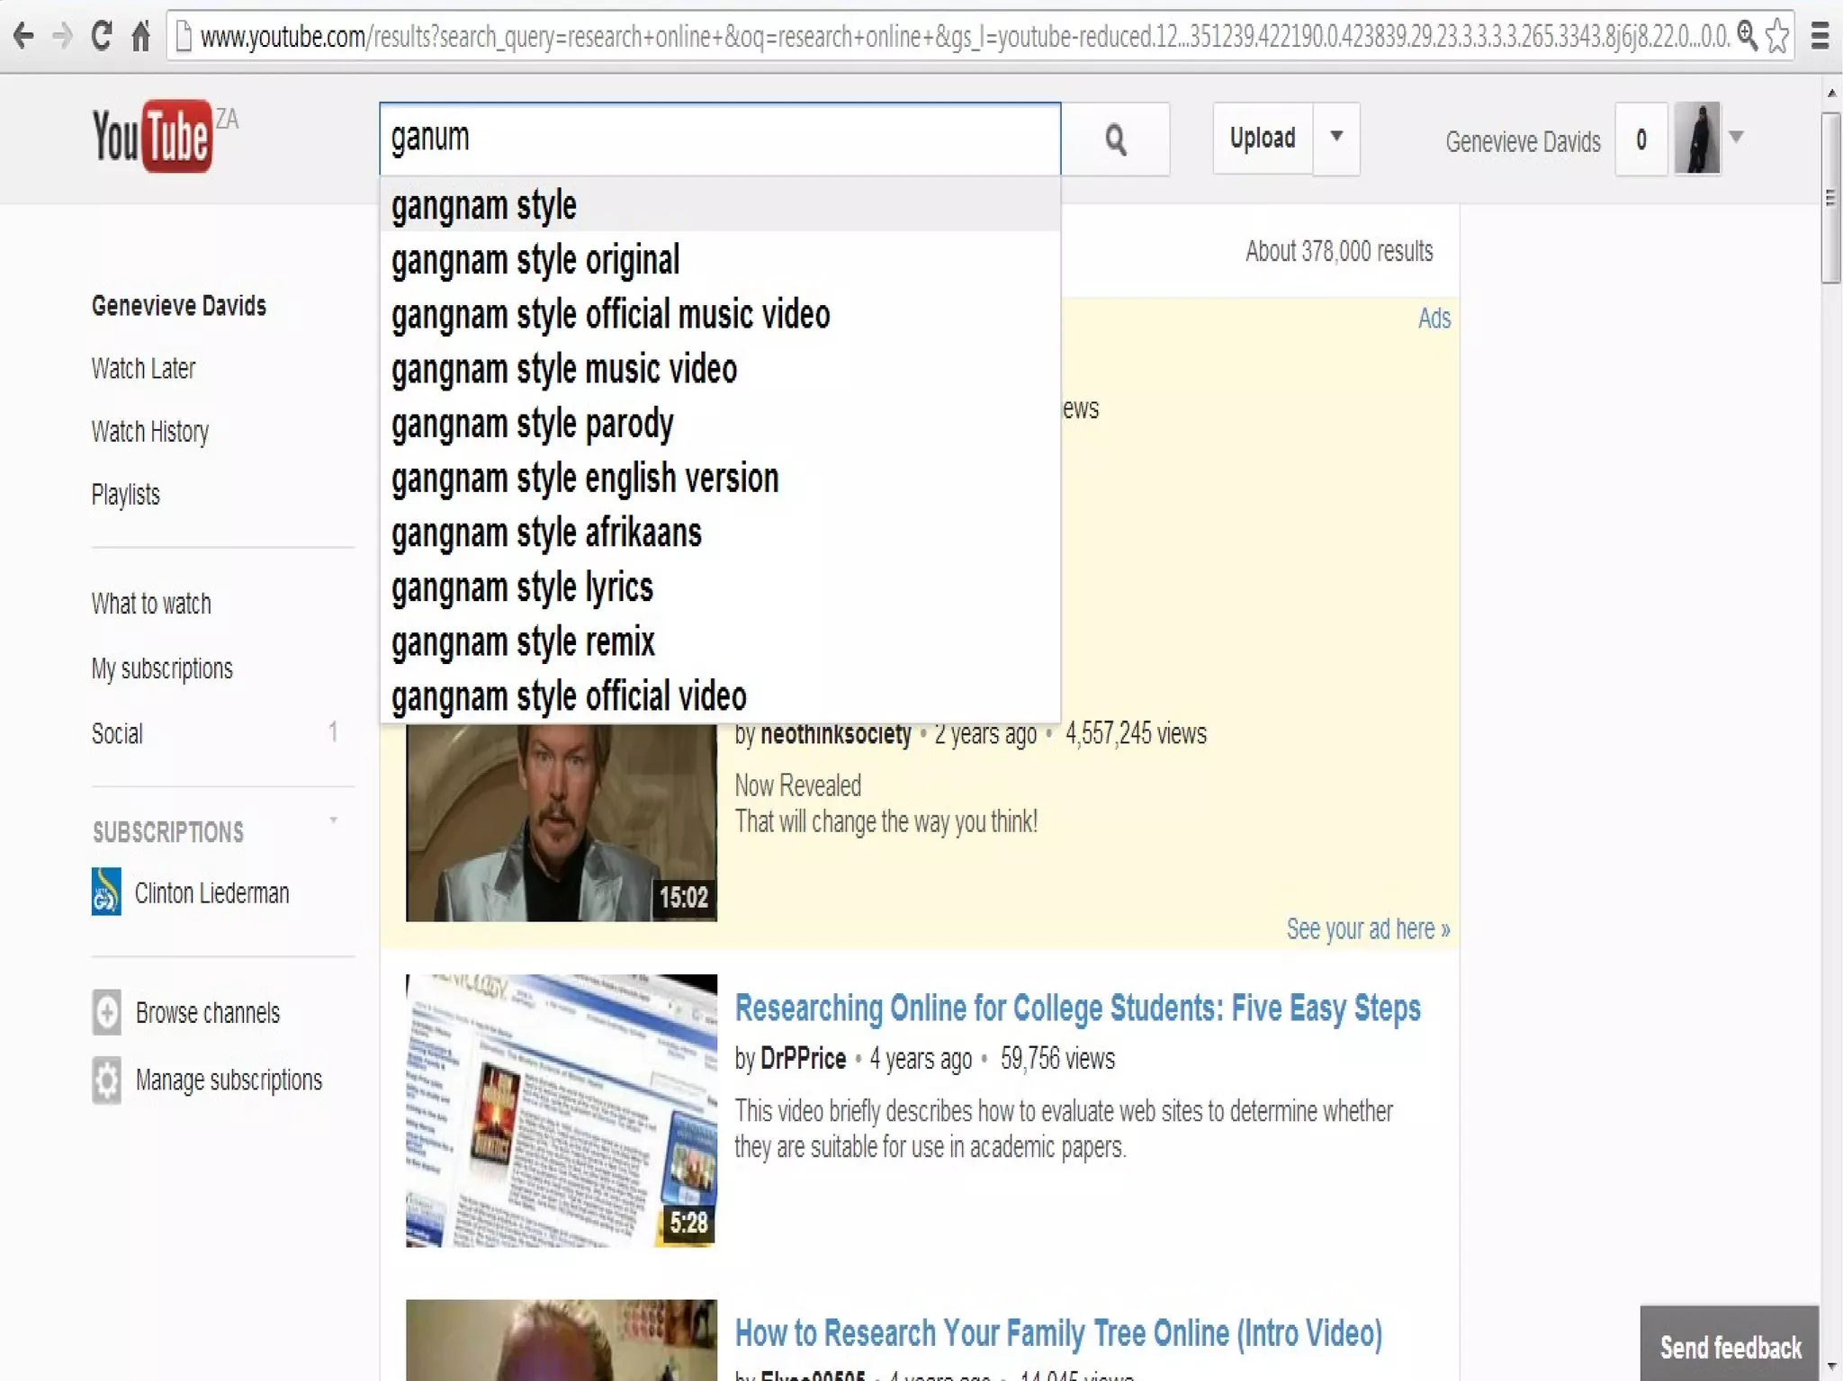The height and width of the screenshot is (1381, 1843).
Task: Choose 'gangnam style lyrics' suggestion
Action: click(522, 588)
